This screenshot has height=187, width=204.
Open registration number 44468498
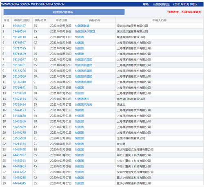click(x=19, y=150)
